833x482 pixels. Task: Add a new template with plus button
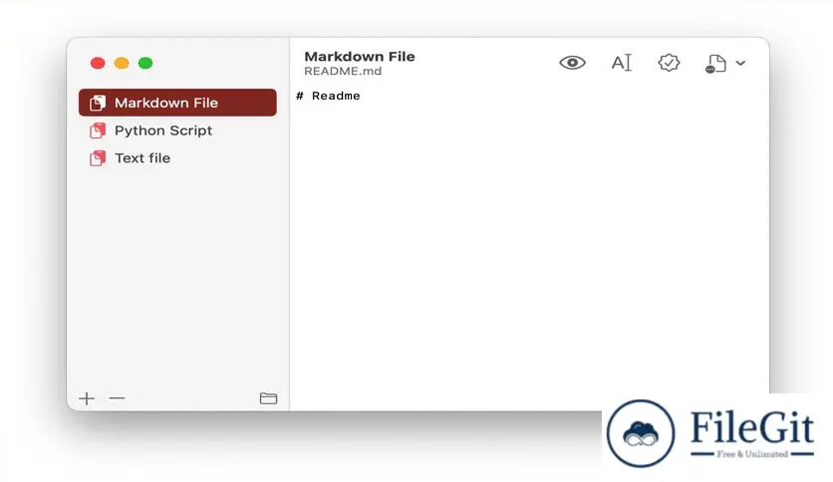(x=87, y=398)
